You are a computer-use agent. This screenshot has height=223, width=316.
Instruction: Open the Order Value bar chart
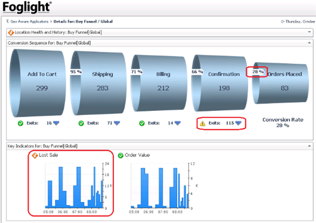point(160,186)
